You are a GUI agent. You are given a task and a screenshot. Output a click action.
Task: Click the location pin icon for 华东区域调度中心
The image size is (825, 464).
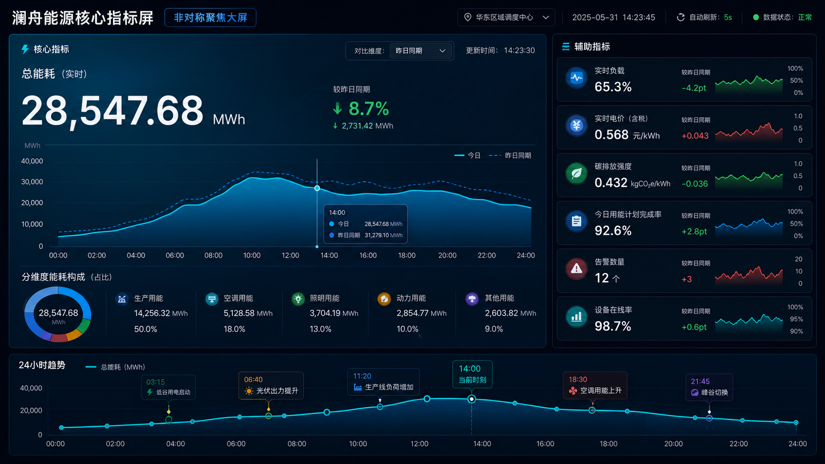(468, 17)
